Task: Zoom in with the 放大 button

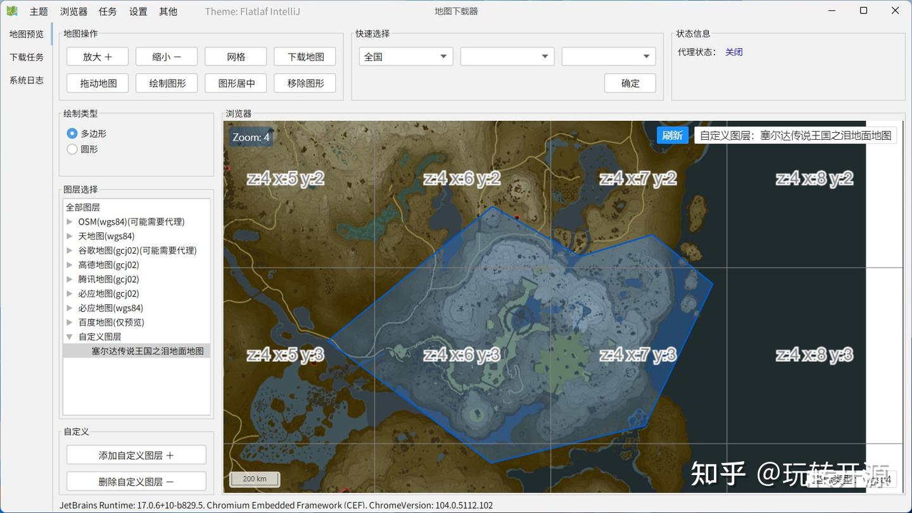Action: [x=97, y=56]
